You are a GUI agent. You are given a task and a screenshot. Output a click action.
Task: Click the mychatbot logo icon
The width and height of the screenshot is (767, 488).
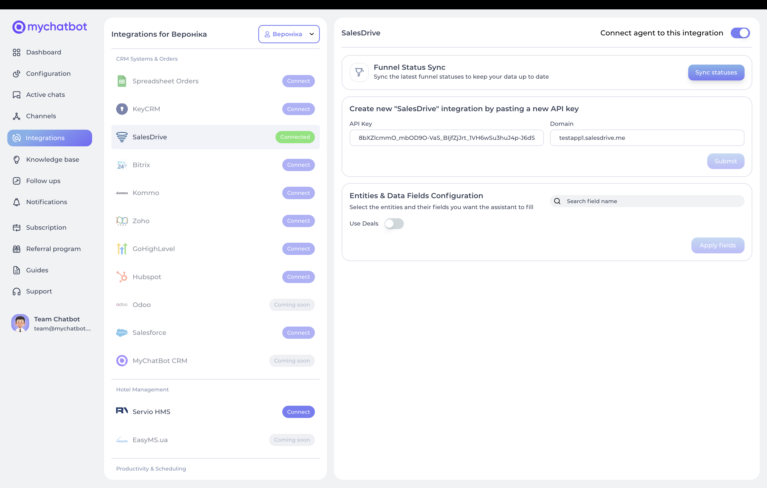point(19,27)
